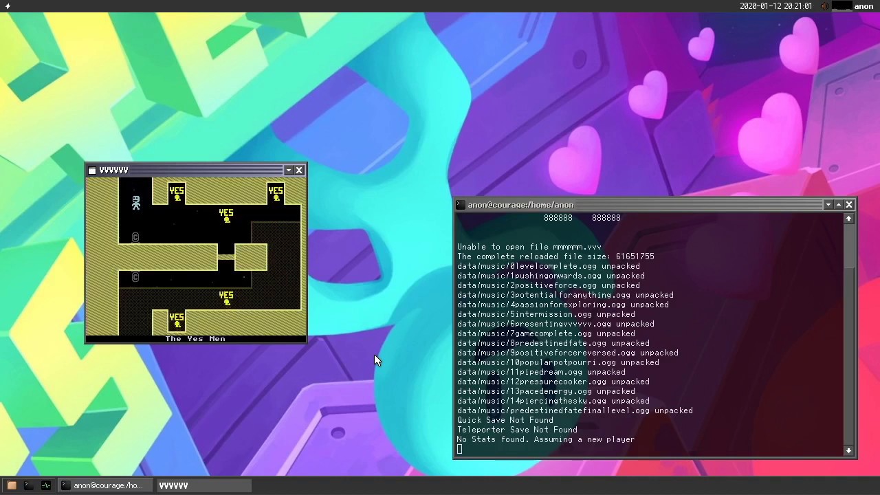
Task: Click the 'predestinedfatefinallevel.ogg unpacked' line
Action: coord(575,410)
